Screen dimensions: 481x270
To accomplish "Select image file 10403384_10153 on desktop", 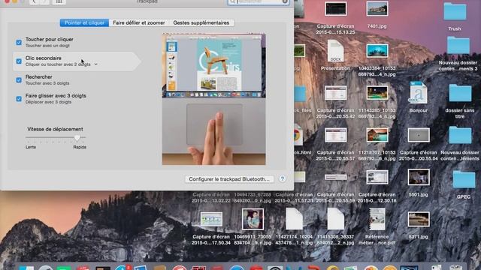I will point(377,51).
